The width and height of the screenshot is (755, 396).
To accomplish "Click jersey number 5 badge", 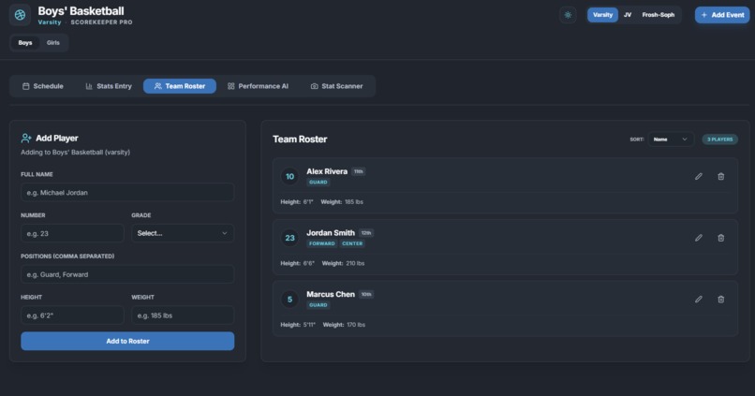I will pos(289,300).
